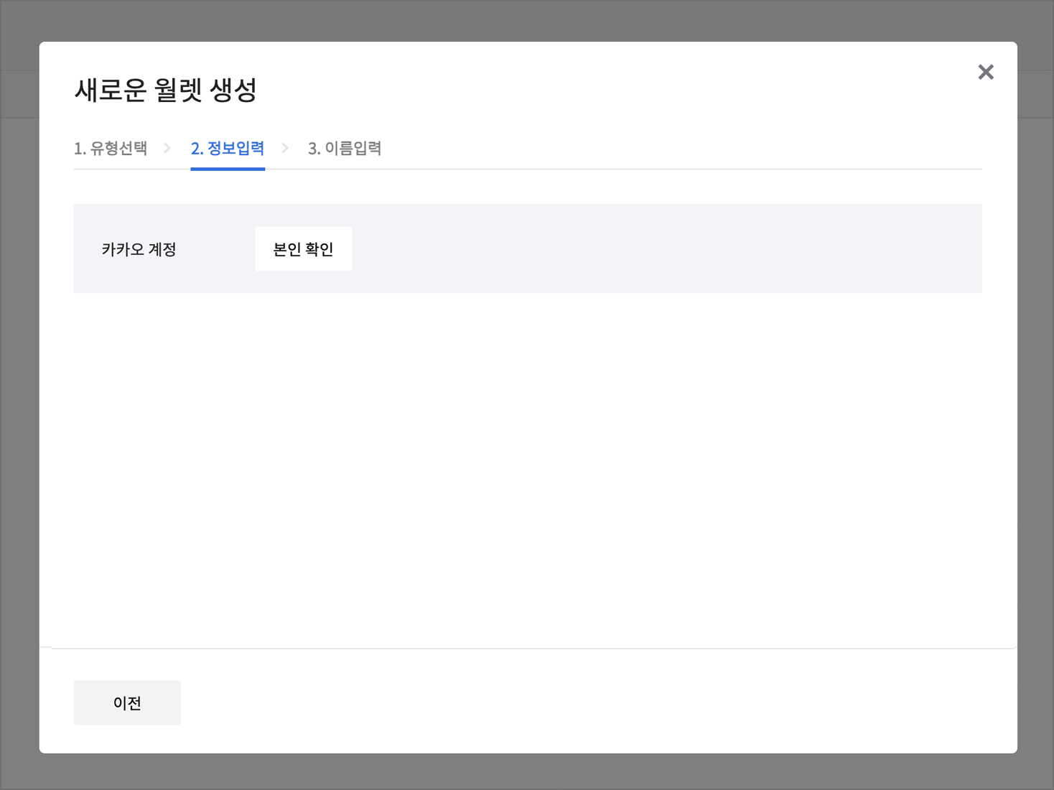Click empty space inside gray 카카오 계정 panel
This screenshot has width=1054, height=790.
coord(646,249)
